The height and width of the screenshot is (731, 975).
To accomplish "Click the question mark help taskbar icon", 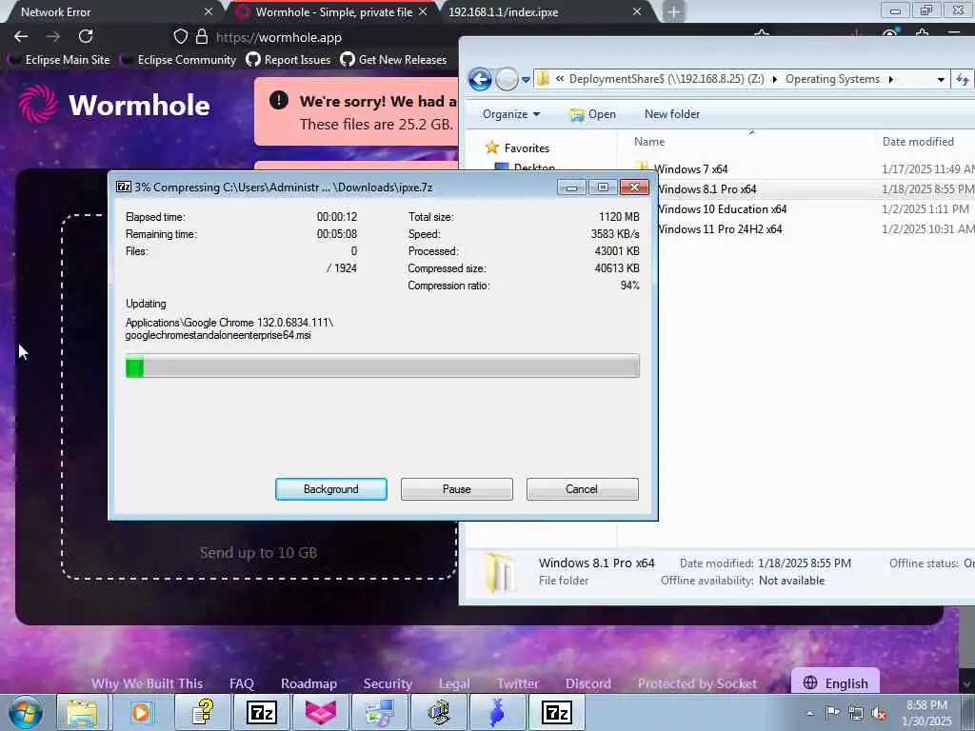I will tap(202, 712).
